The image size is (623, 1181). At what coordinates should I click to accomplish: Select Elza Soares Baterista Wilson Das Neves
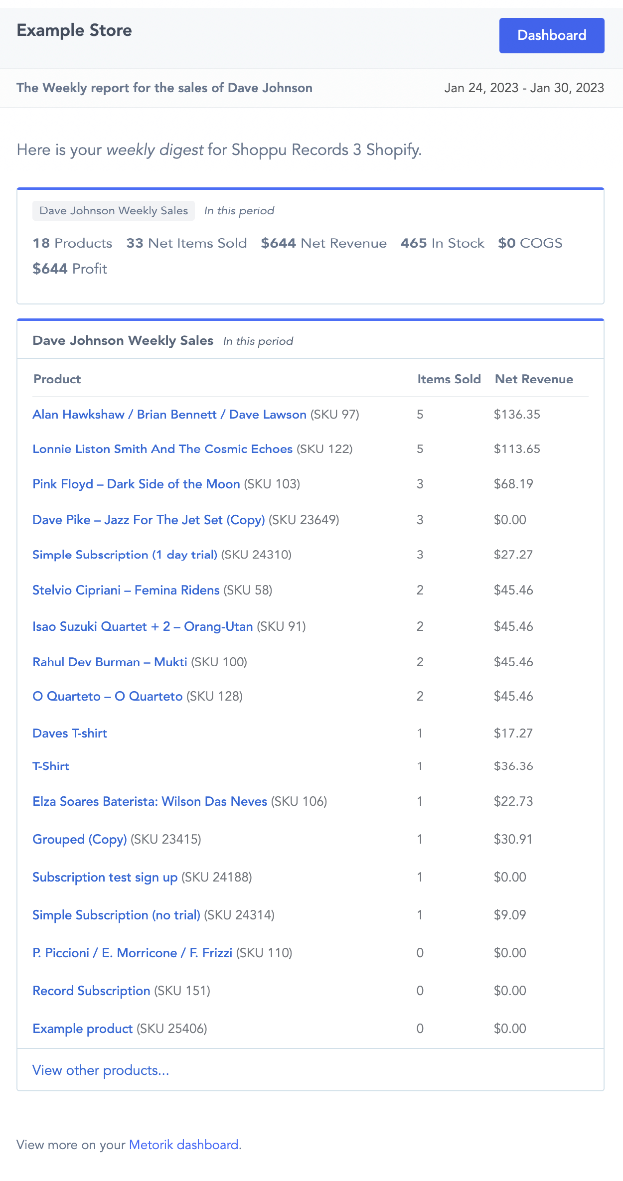[x=150, y=801]
